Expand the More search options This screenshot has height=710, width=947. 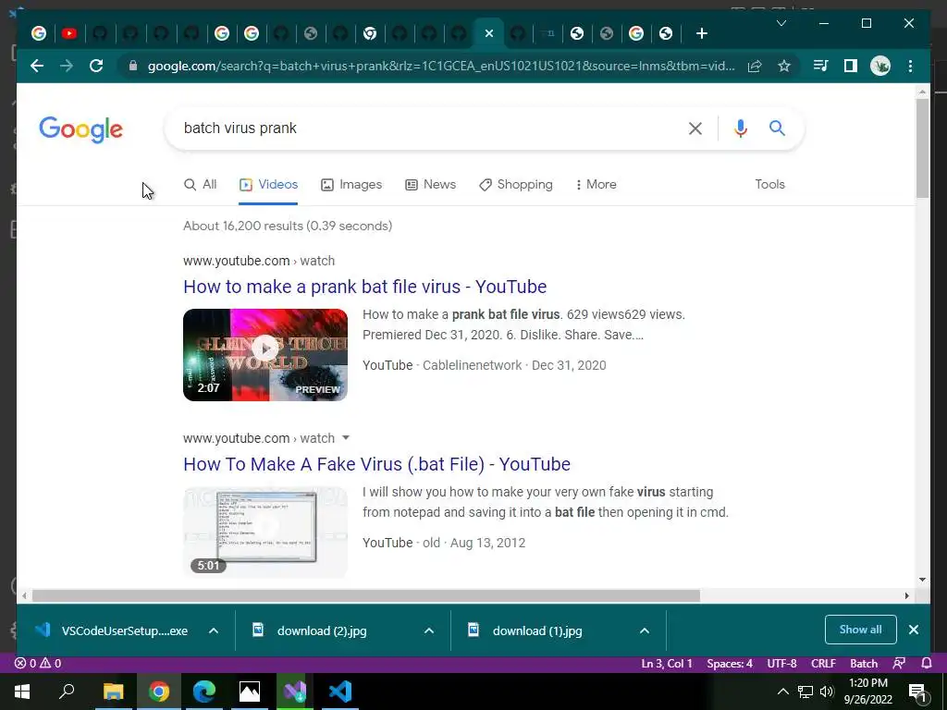point(596,185)
